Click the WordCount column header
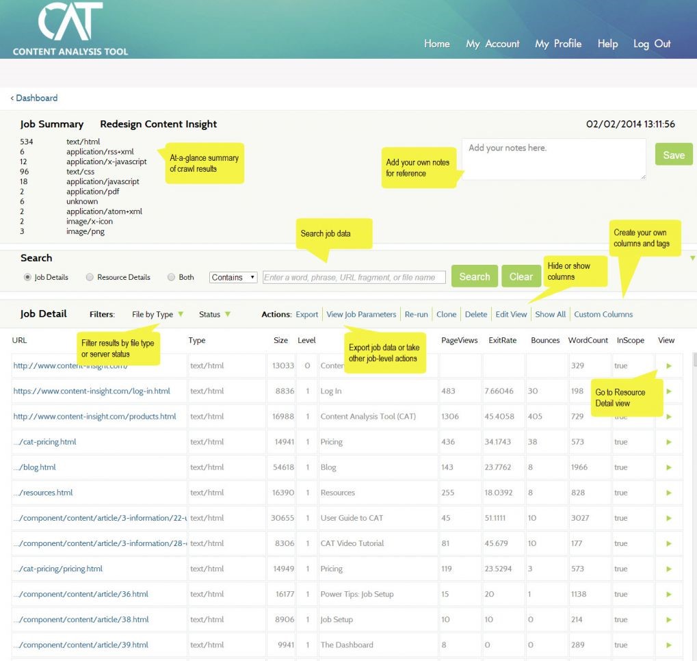697x661 pixels. pyautogui.click(x=588, y=340)
